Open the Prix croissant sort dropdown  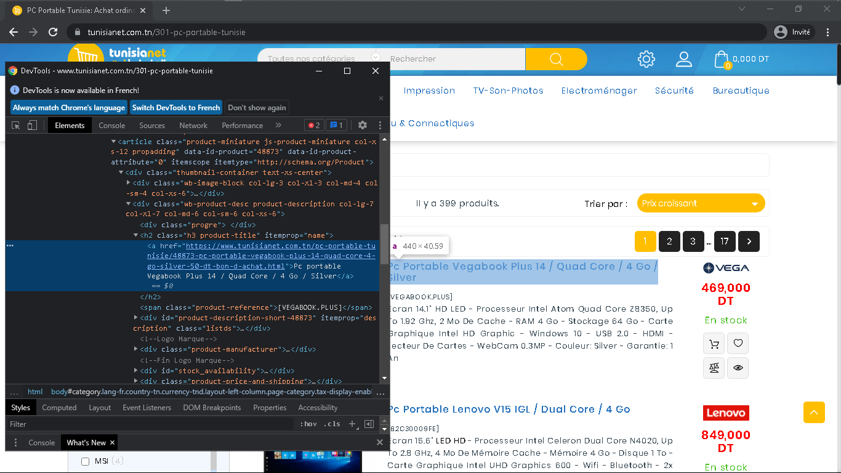(701, 203)
